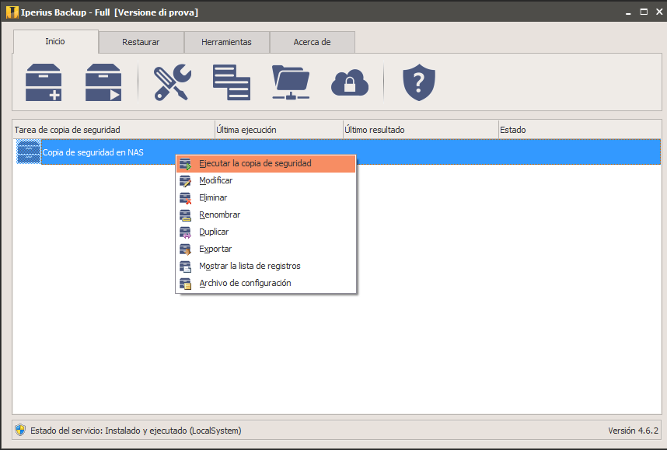Open general settings wrench and screwdriver icon
667x450 pixels.
(172, 82)
